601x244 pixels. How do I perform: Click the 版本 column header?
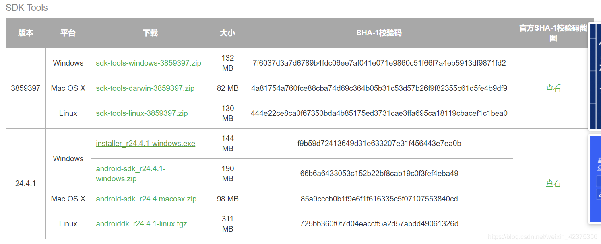[x=25, y=33]
